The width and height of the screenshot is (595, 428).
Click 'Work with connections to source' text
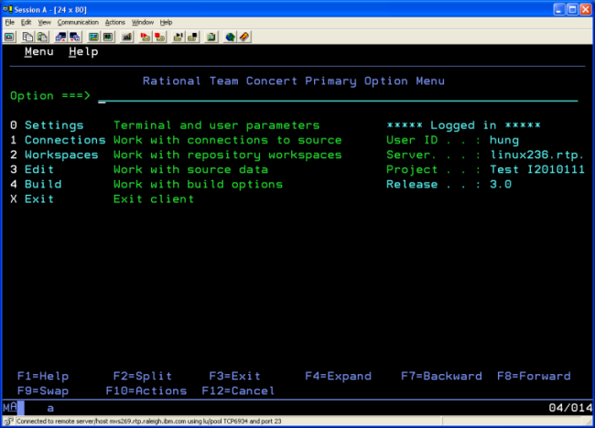pos(228,140)
